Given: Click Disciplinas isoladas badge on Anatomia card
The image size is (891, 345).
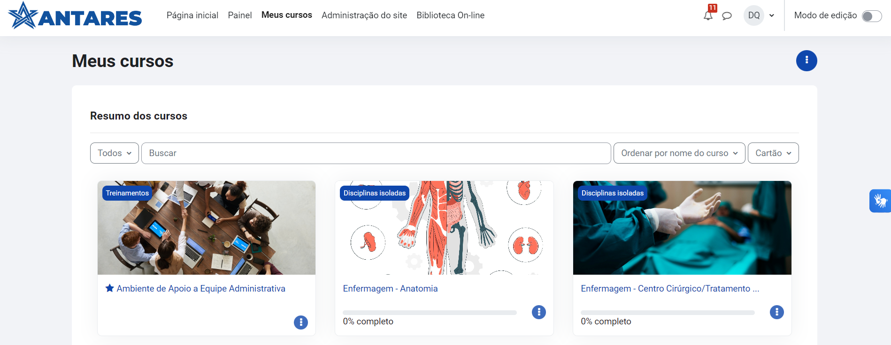Looking at the screenshot, I should click(375, 193).
